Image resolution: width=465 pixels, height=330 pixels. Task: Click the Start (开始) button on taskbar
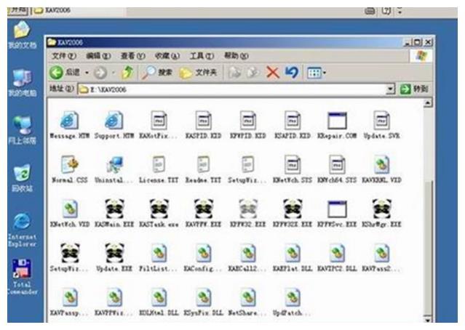tap(17, 10)
